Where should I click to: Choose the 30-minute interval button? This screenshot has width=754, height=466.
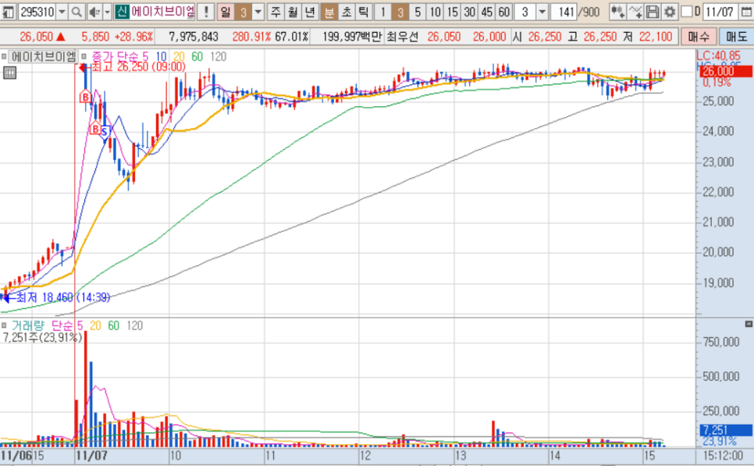point(469,12)
